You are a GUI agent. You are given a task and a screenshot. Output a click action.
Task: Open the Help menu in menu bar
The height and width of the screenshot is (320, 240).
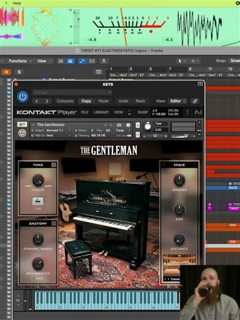(x=17, y=3)
